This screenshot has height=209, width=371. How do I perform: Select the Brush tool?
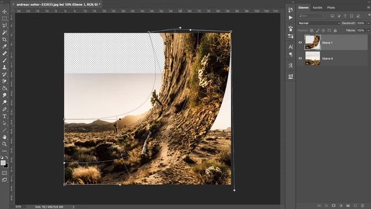click(x=5, y=60)
